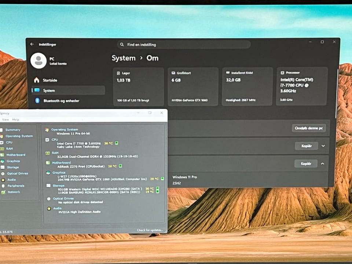Click the 25H2 version text in Settings
This screenshot has width=352, height=264.
(177, 183)
